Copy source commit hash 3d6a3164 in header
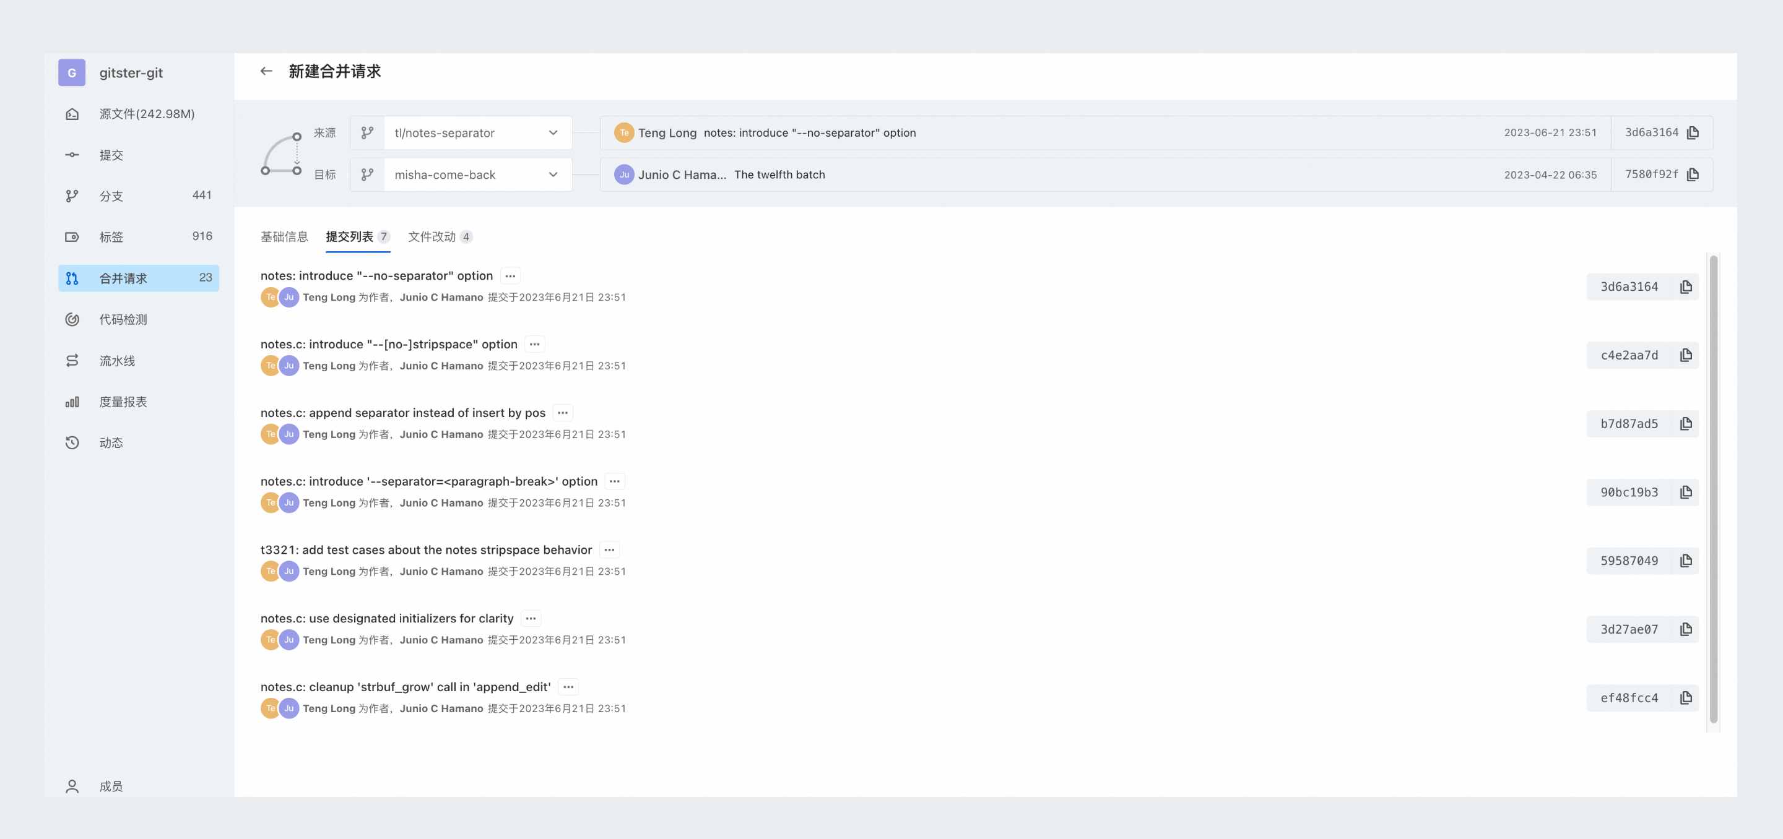Screen dimensions: 1783x839 point(1693,133)
